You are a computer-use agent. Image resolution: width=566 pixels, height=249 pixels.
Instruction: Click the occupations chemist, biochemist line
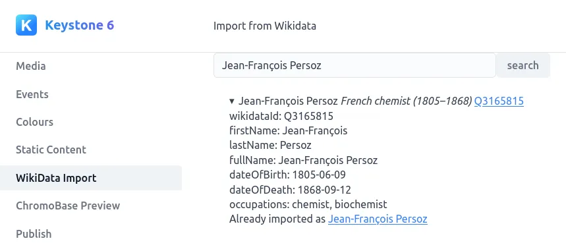coord(308,205)
